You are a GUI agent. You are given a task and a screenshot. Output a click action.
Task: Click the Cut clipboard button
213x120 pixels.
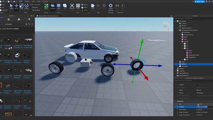click(2, 7)
